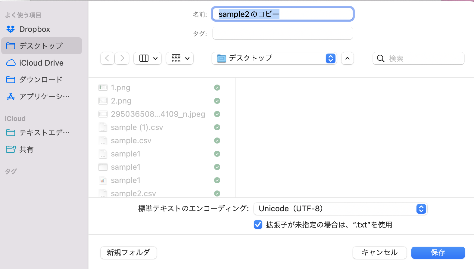Click the 保存 button
This screenshot has height=269, width=474.
[438, 252]
